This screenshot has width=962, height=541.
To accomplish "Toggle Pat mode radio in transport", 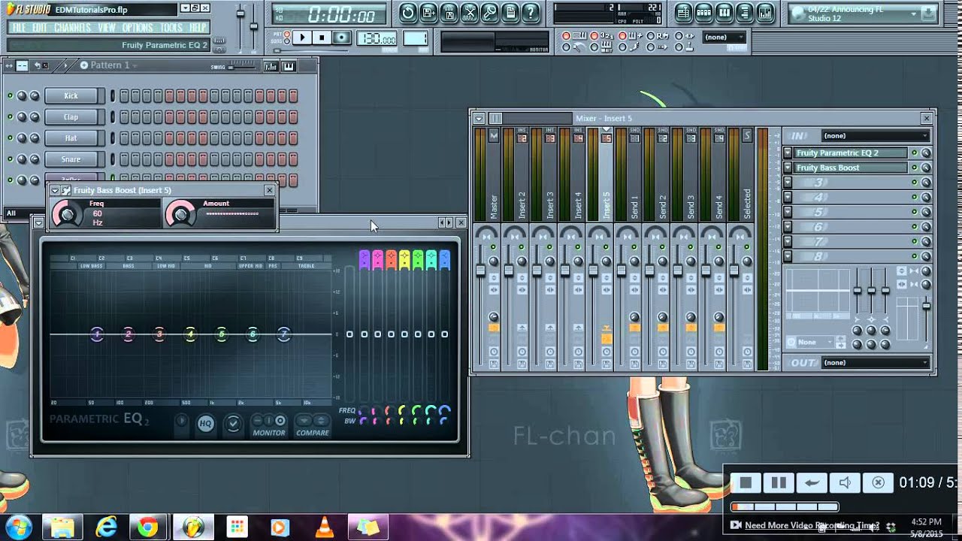I will point(287,34).
